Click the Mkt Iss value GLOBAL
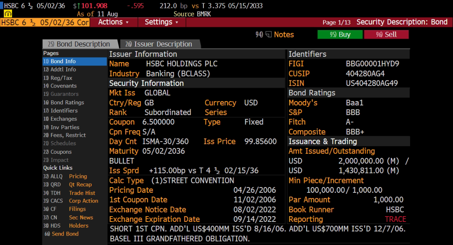453x245 pixels. 157,93
